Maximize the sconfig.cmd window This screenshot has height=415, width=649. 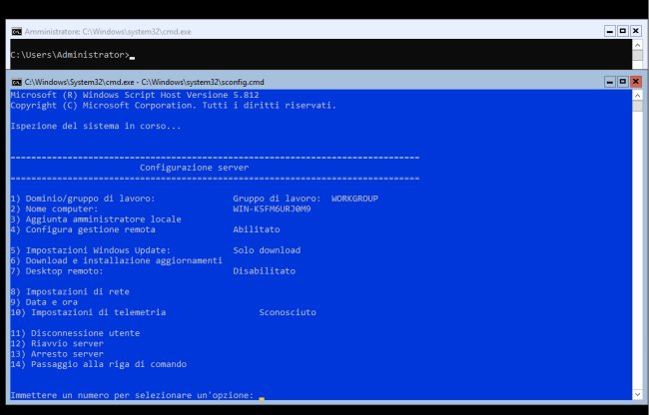623,82
